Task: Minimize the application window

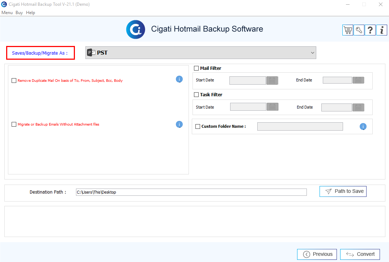Action: coord(348,4)
